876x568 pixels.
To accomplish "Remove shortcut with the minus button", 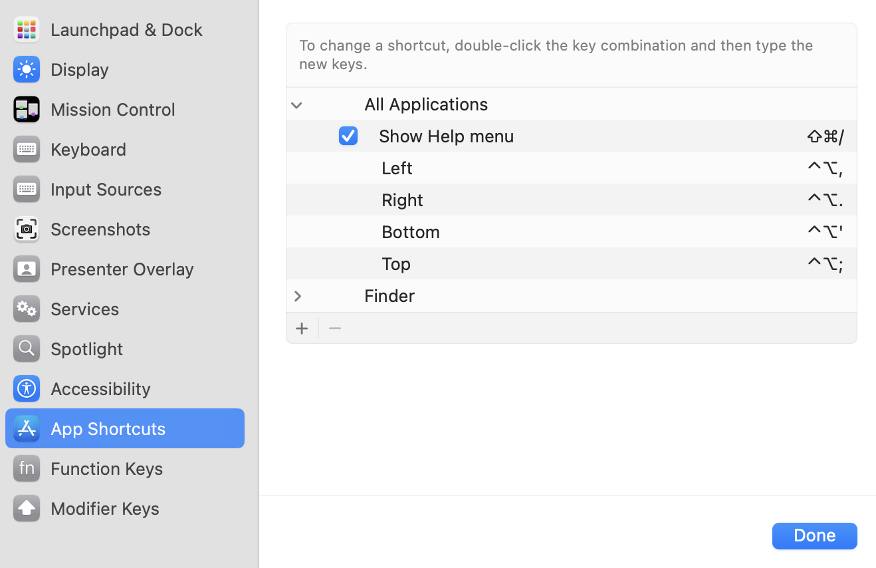I will coord(335,329).
